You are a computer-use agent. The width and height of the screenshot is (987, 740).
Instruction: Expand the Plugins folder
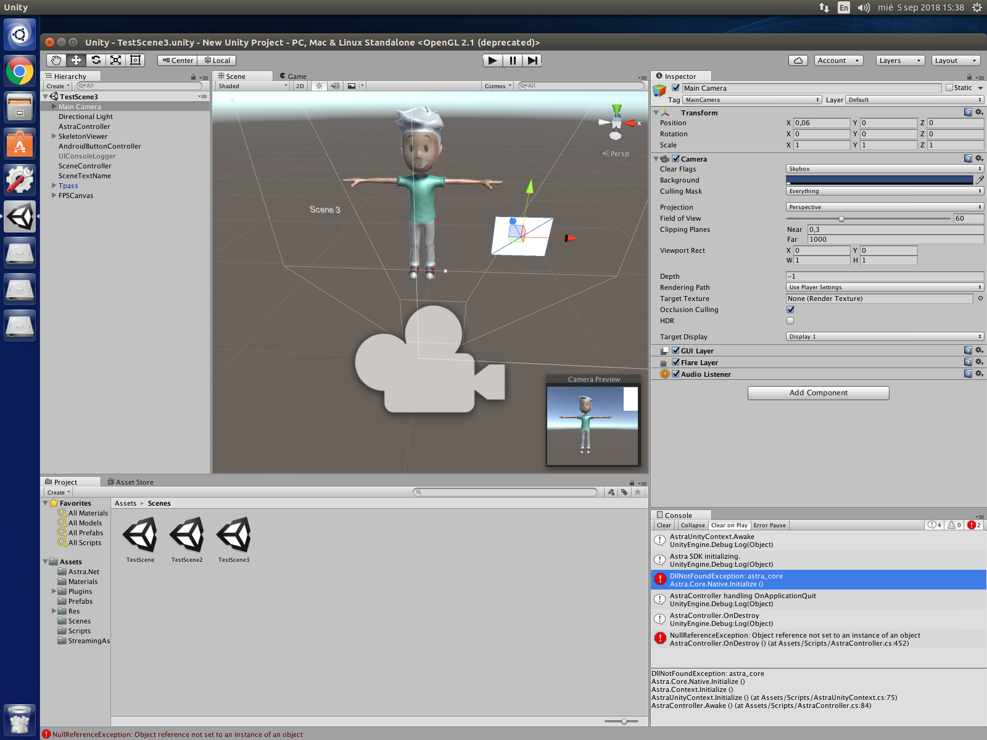point(54,591)
